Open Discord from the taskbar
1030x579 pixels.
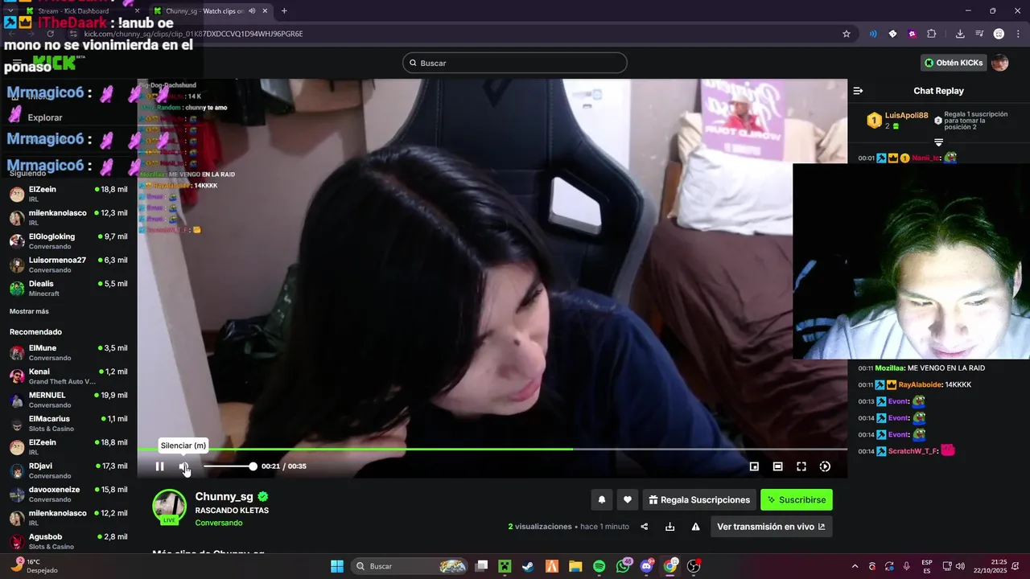[647, 566]
